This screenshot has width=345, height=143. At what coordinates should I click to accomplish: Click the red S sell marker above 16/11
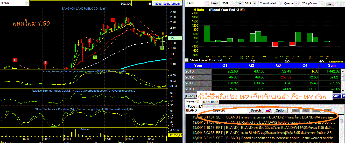click(x=15, y=60)
